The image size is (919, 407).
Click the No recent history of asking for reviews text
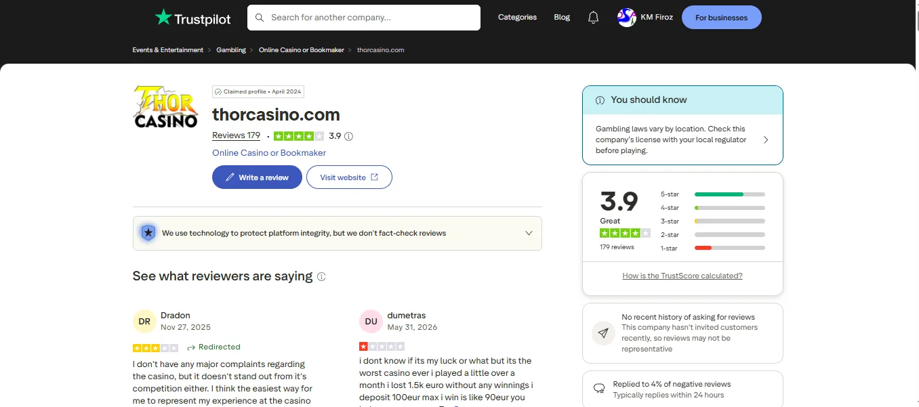pos(688,317)
